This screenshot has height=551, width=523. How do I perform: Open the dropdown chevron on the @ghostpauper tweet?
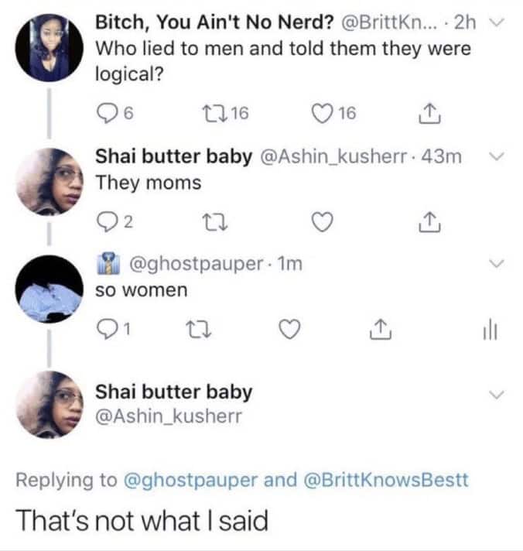coord(497,265)
